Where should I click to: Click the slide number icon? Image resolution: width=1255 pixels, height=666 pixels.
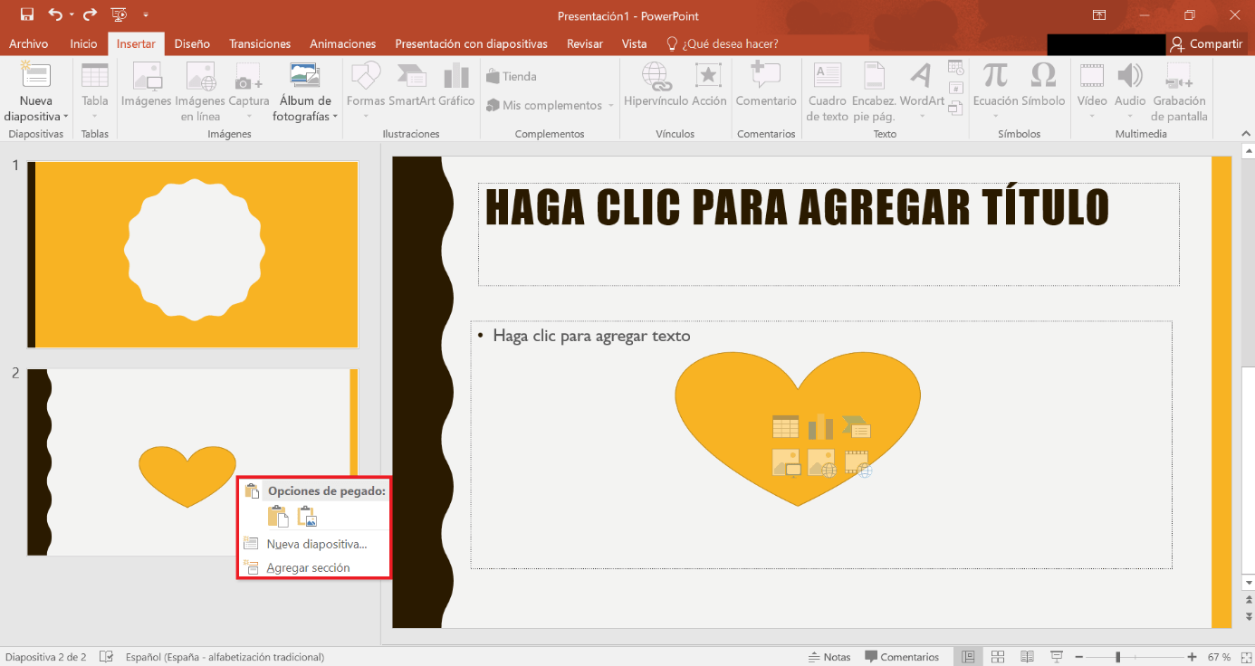(x=956, y=88)
